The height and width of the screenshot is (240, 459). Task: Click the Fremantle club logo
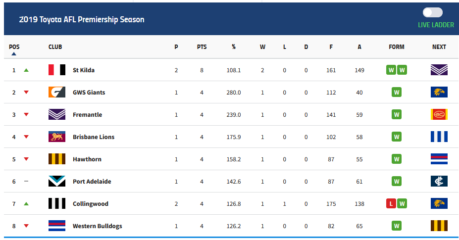click(x=57, y=115)
